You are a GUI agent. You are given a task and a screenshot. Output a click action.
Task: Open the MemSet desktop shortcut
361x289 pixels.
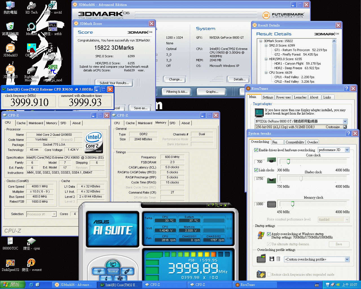pos(31,27)
